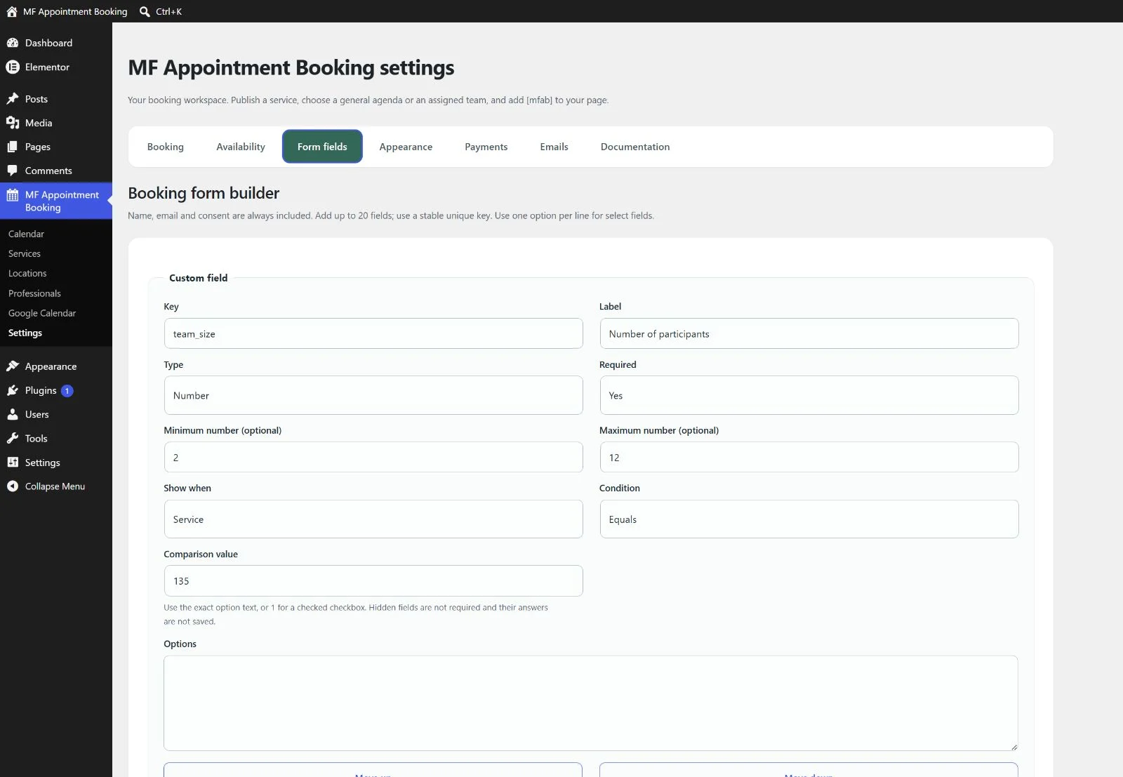This screenshot has width=1123, height=777.
Task: Open the Calendar submenu link
Action: (26, 234)
